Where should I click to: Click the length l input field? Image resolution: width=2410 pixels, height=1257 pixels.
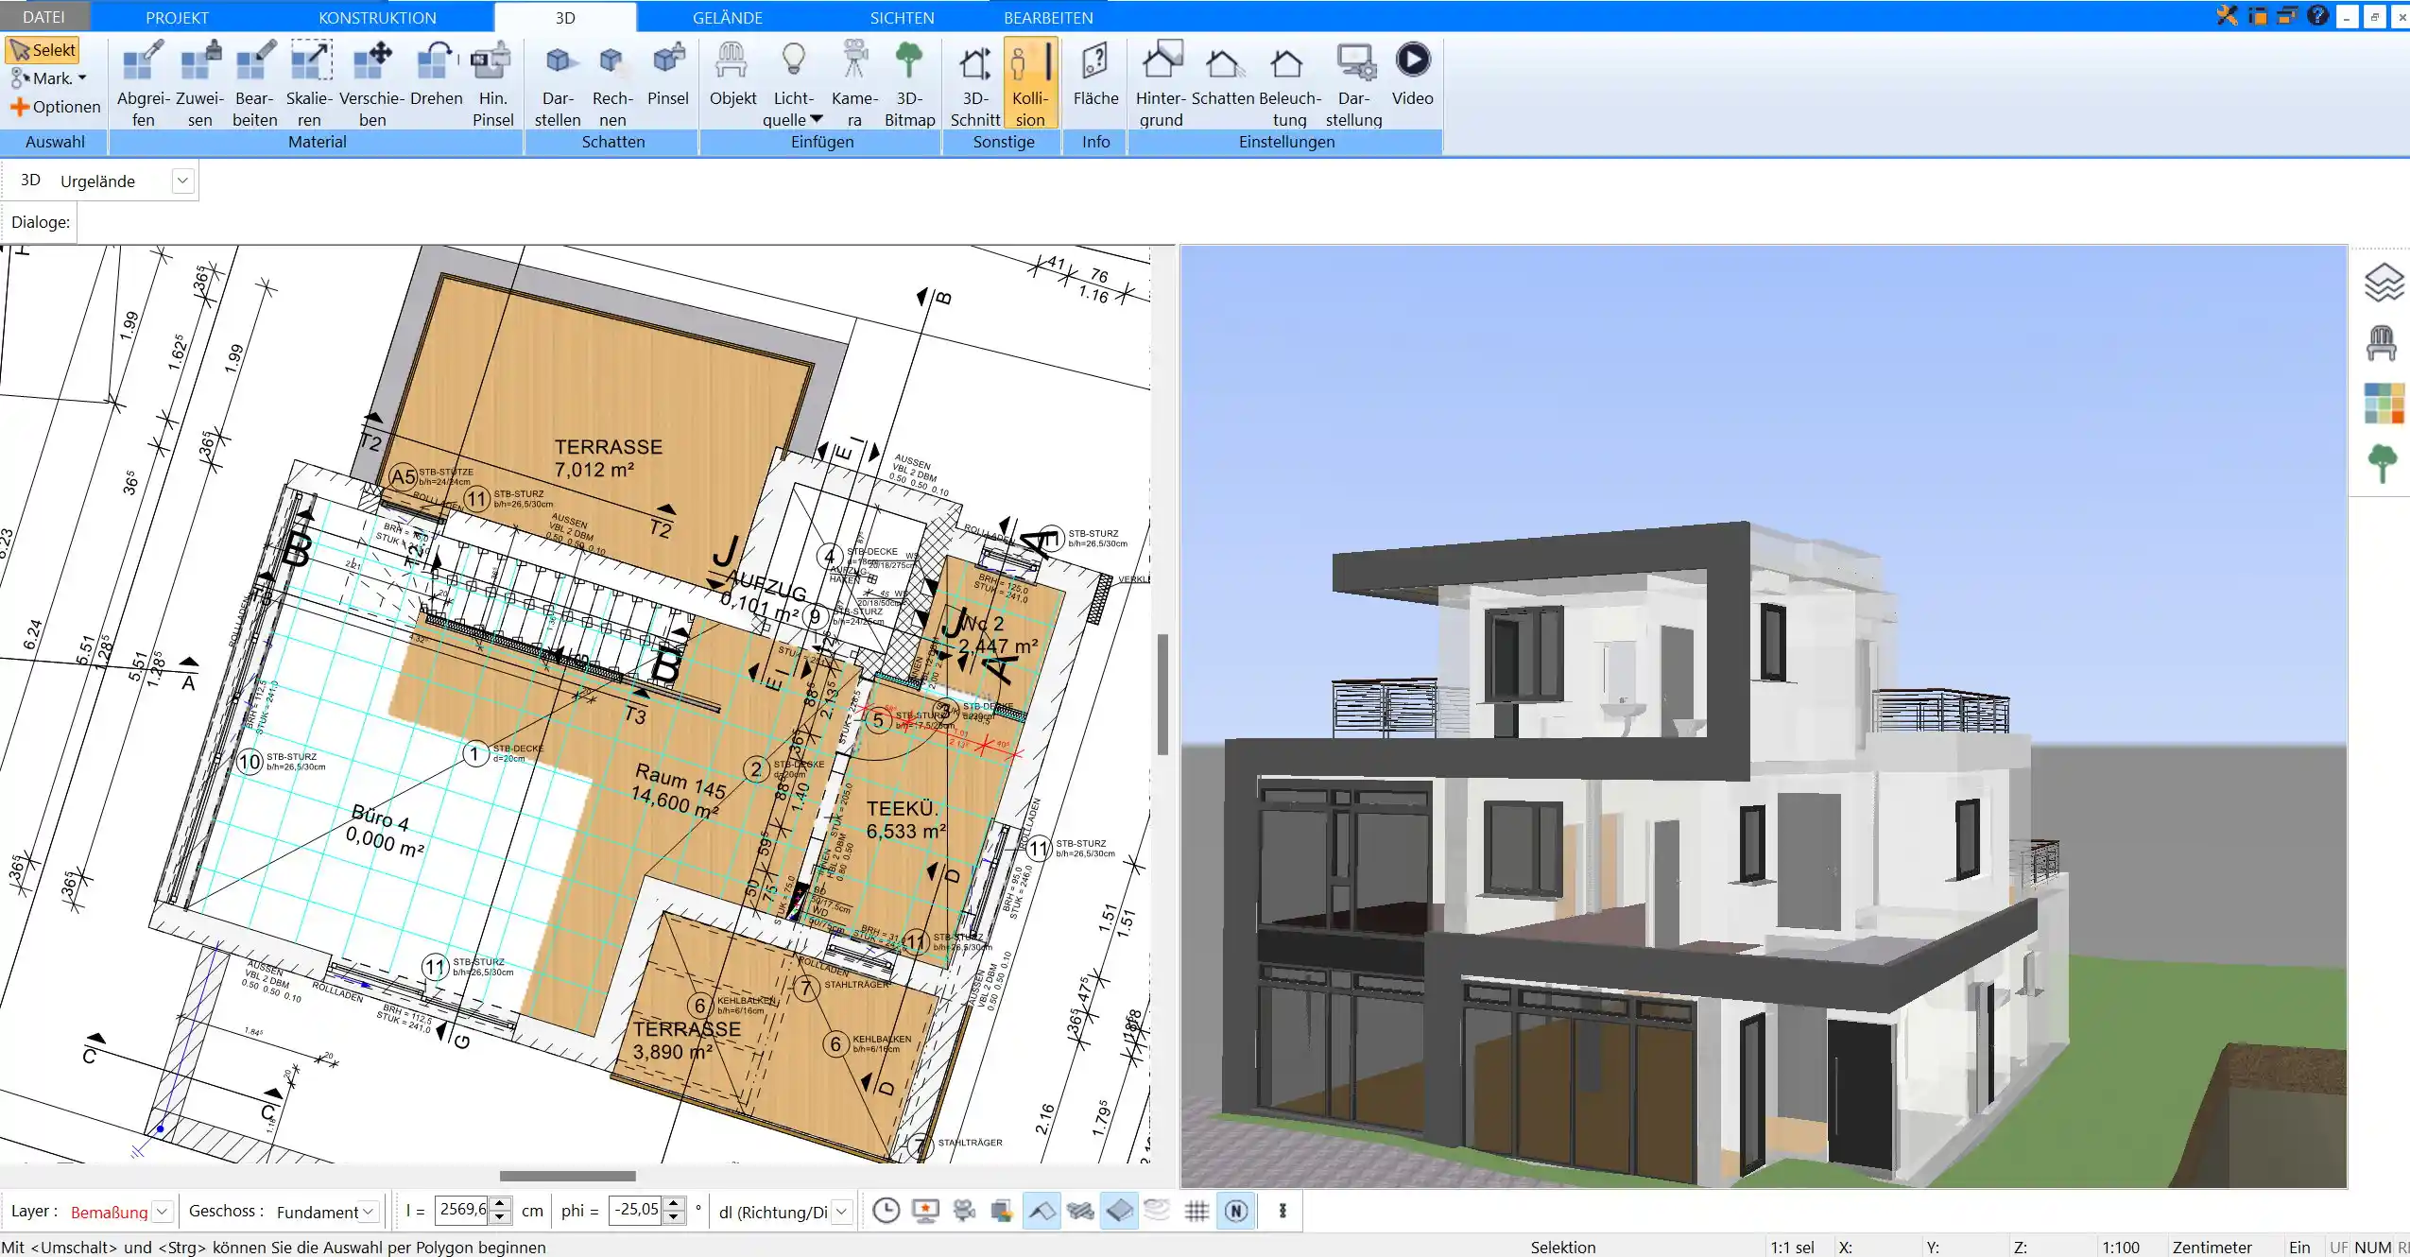pos(463,1211)
